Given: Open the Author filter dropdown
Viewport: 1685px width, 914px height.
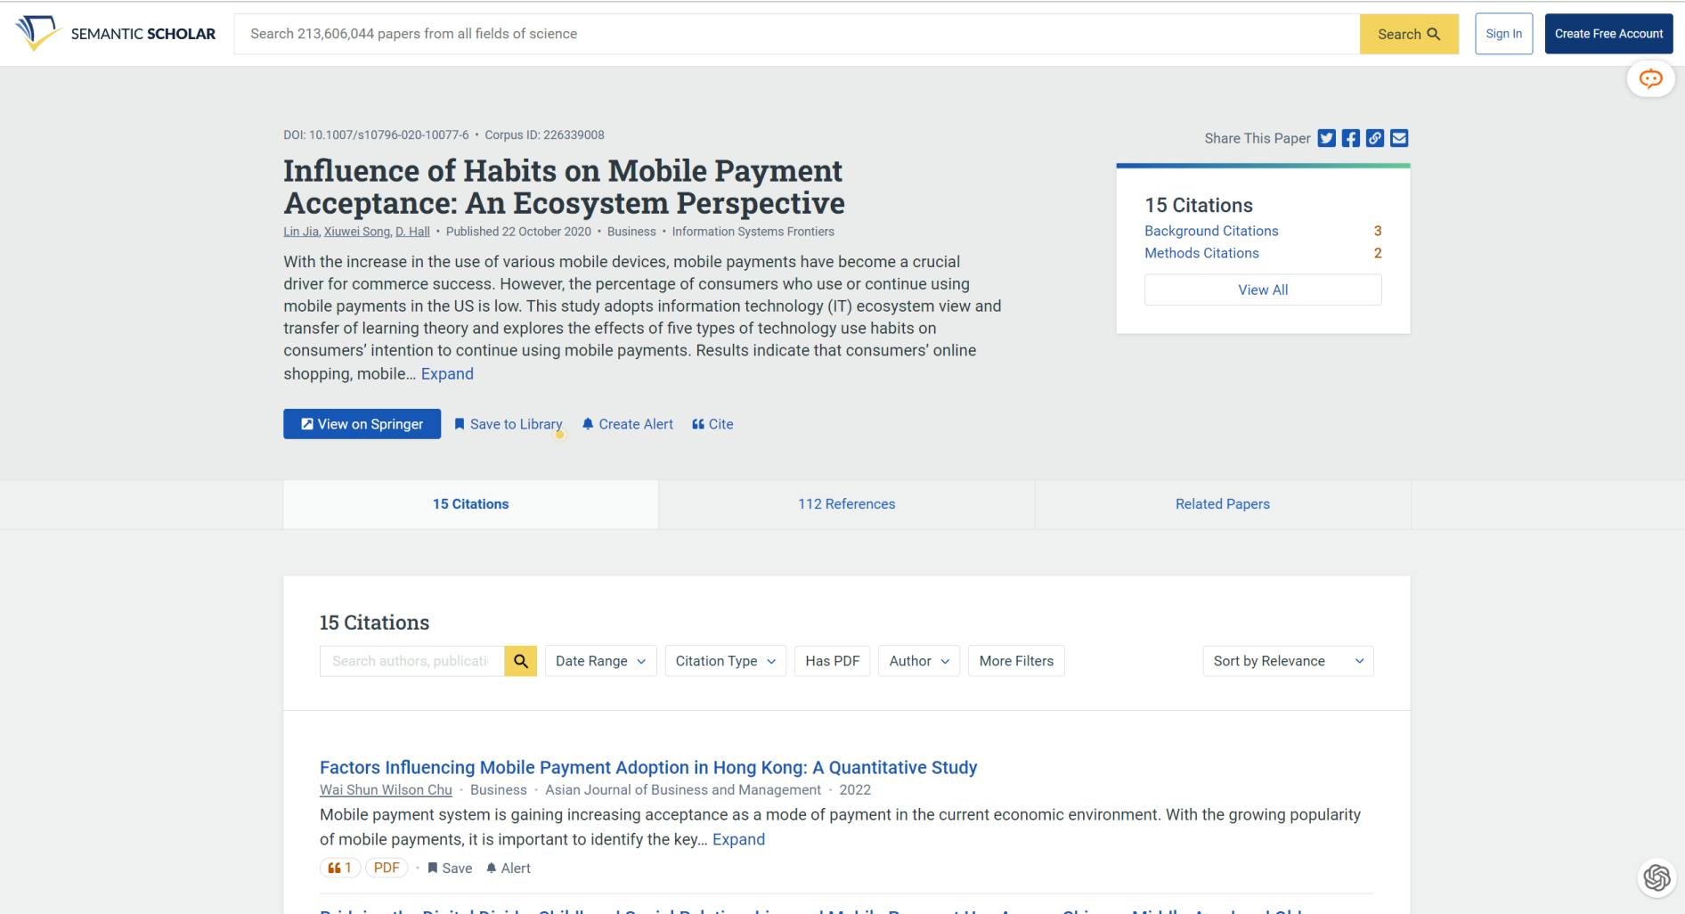Looking at the screenshot, I should [x=918, y=661].
